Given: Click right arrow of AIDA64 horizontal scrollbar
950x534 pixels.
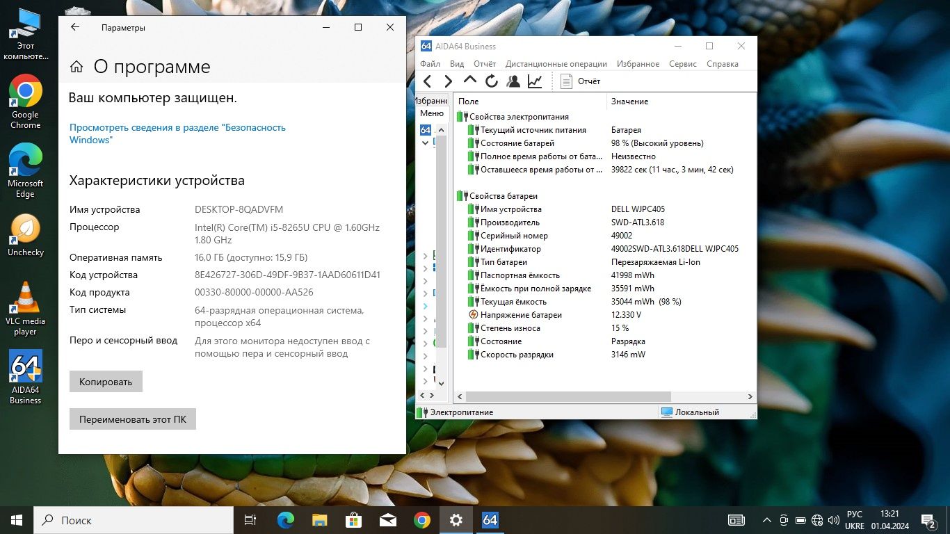Looking at the screenshot, I should [750, 396].
